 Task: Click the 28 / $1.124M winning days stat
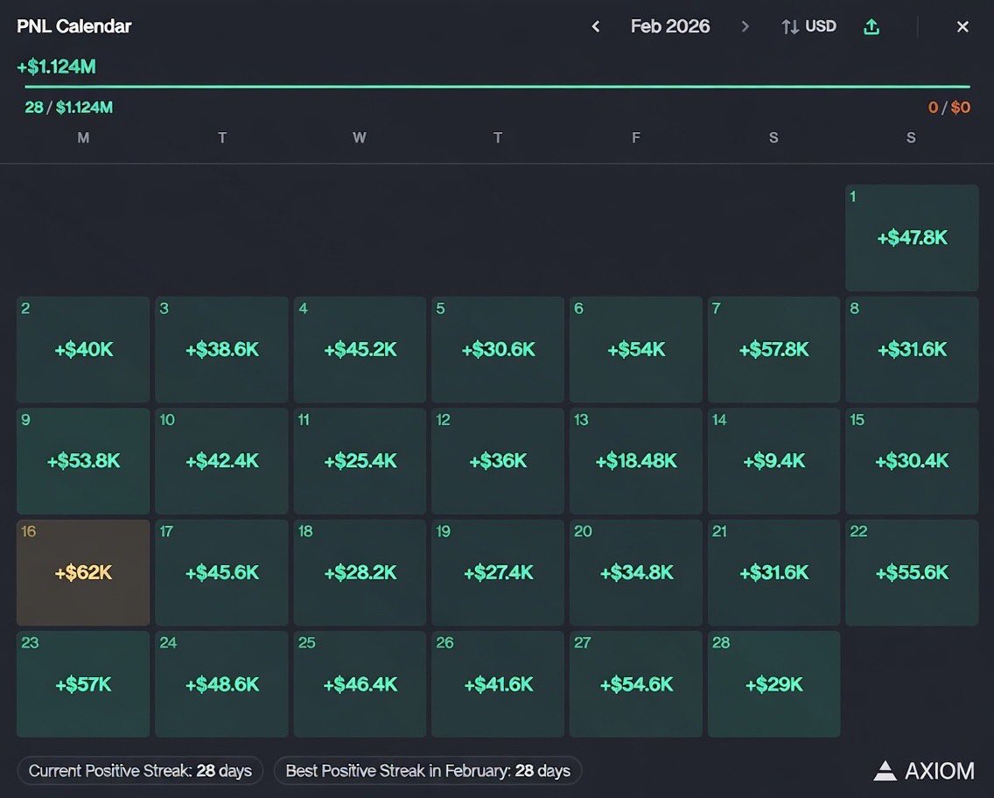(69, 107)
